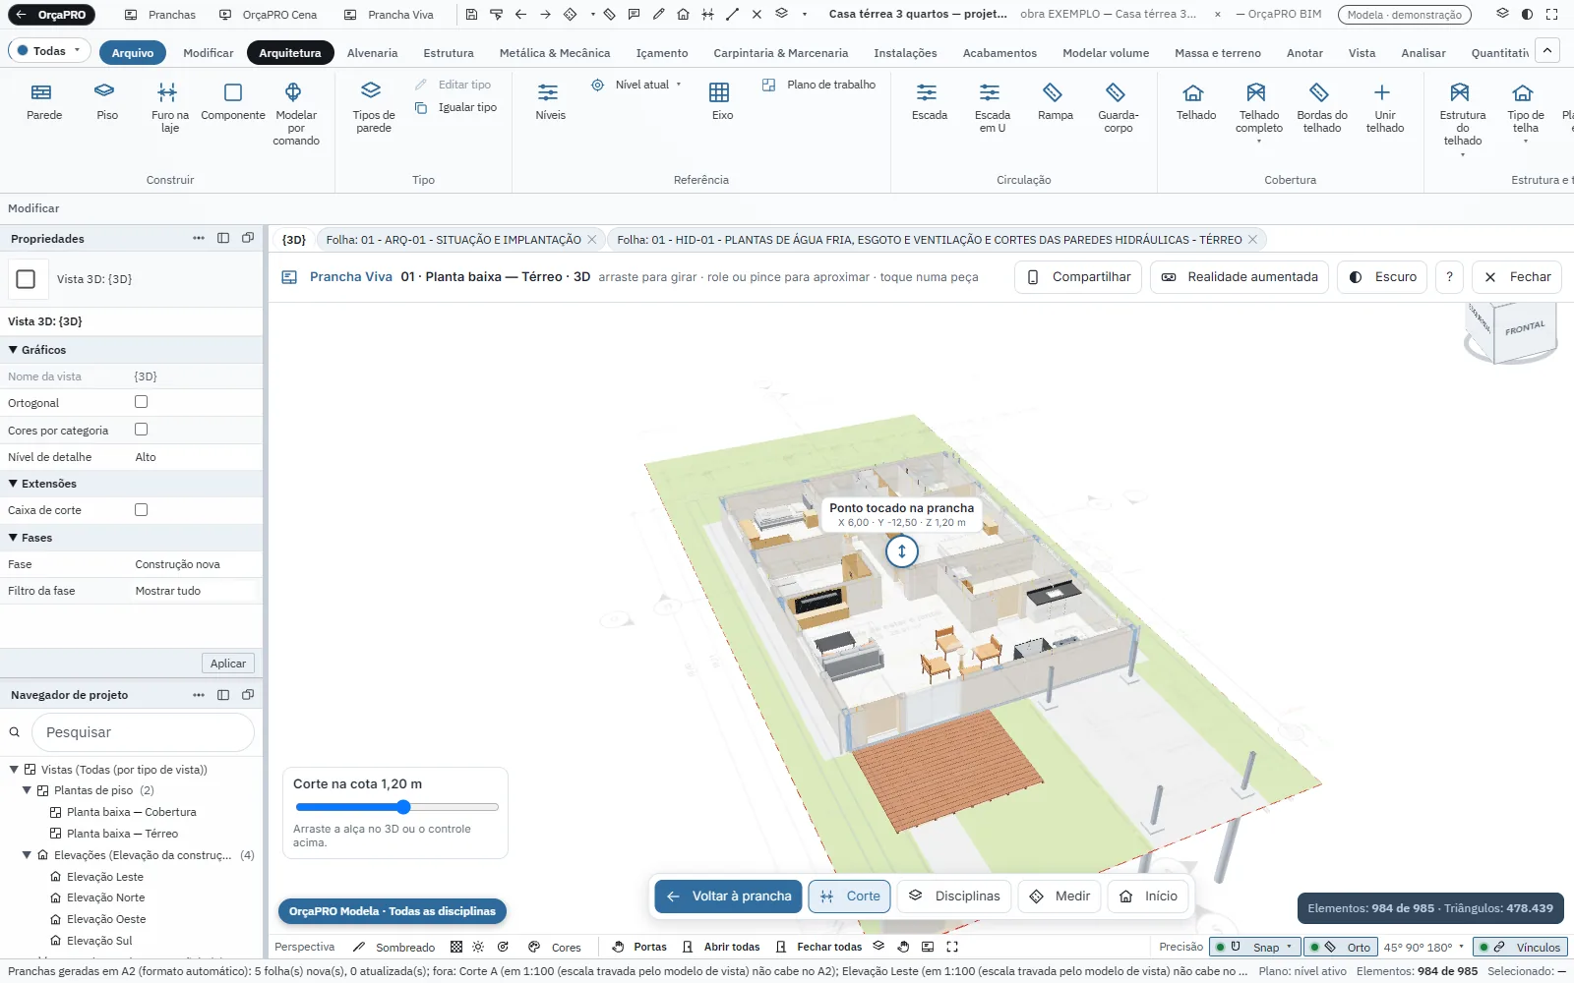1574x983 pixels.
Task: Select the Bordas do telhado tool
Action: (1321, 108)
